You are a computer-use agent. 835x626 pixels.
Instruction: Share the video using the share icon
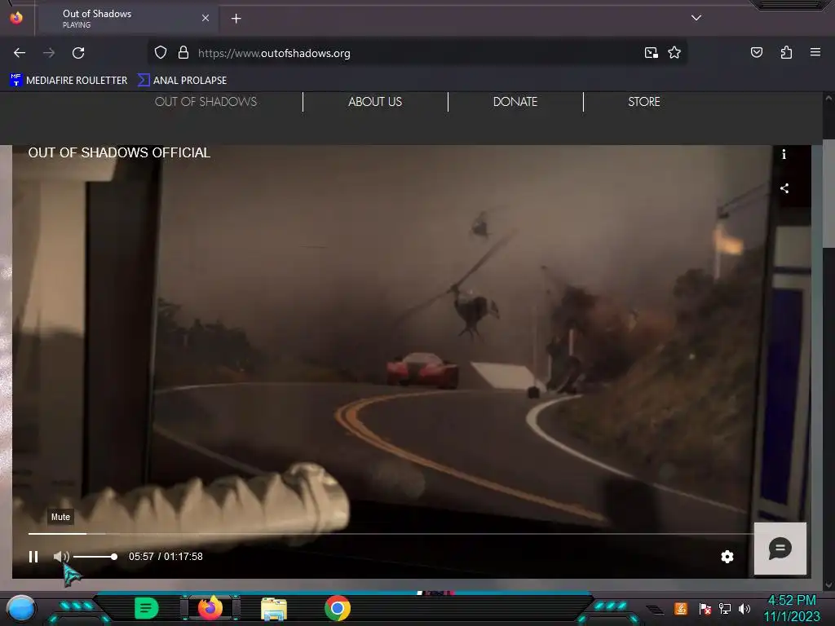coord(784,188)
